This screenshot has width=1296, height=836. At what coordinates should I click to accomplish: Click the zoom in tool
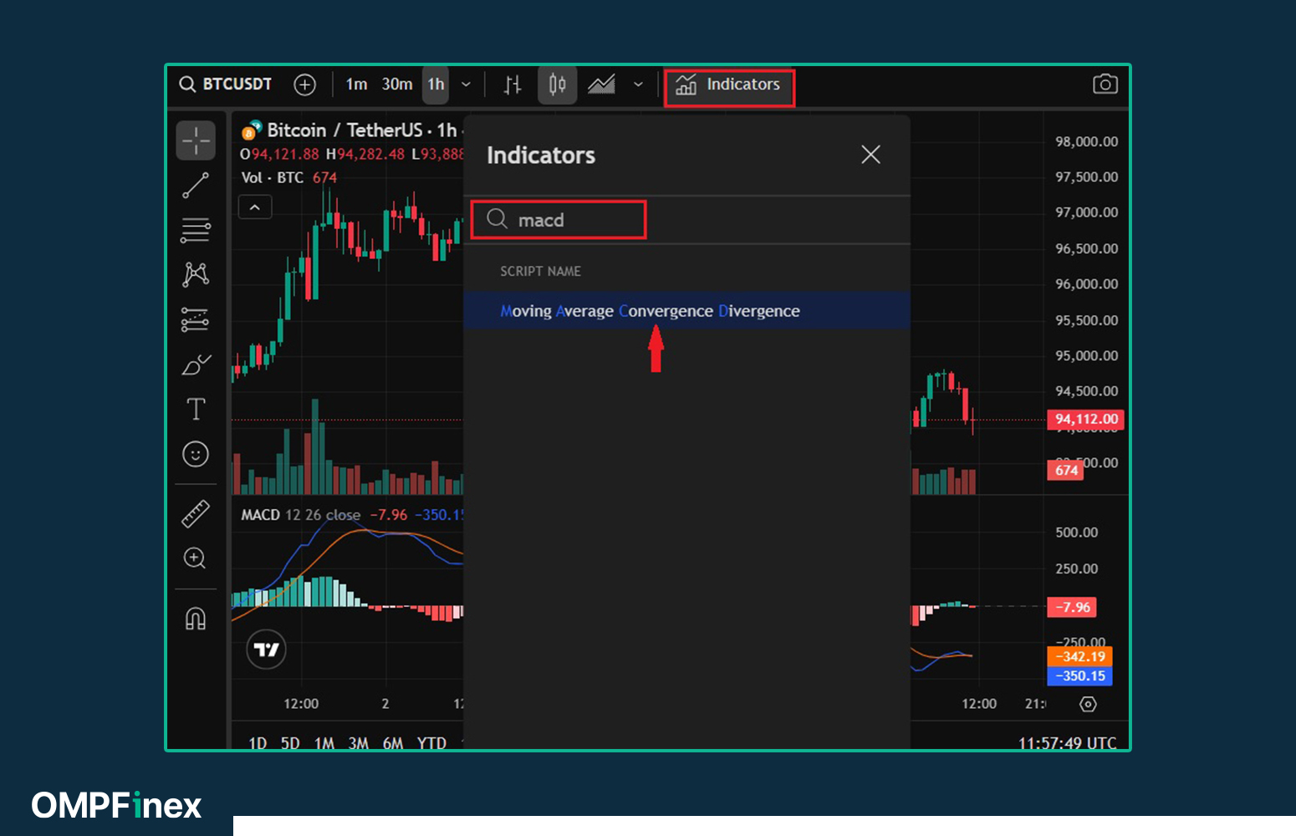pyautogui.click(x=195, y=558)
